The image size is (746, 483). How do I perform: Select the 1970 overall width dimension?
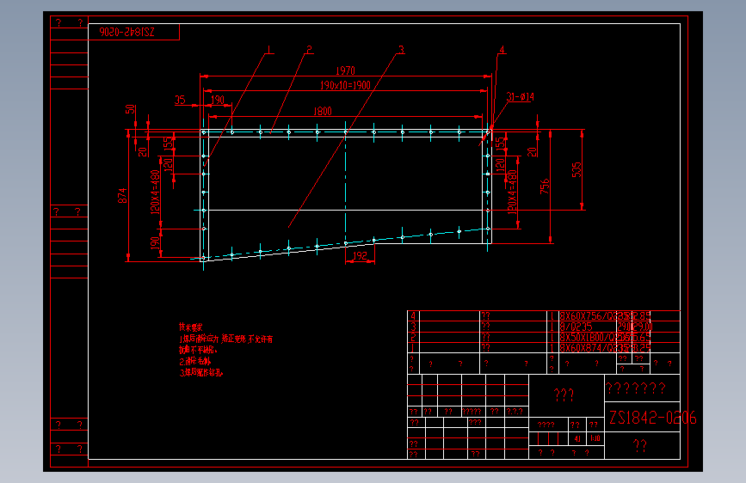[345, 70]
